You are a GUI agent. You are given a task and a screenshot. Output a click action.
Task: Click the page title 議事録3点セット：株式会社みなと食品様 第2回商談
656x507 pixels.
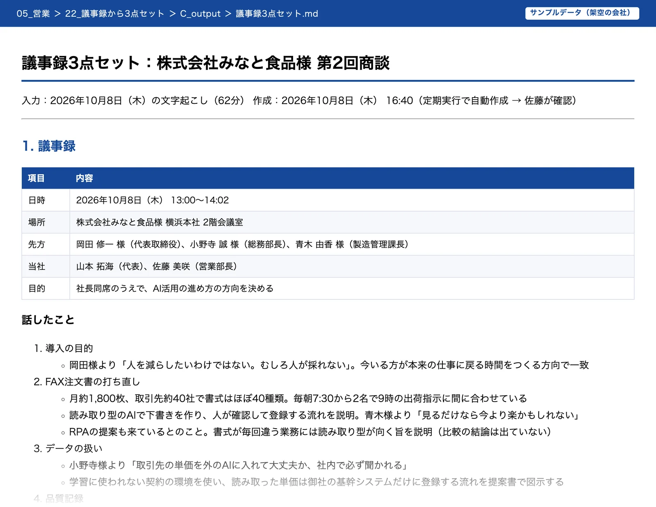tap(205, 63)
